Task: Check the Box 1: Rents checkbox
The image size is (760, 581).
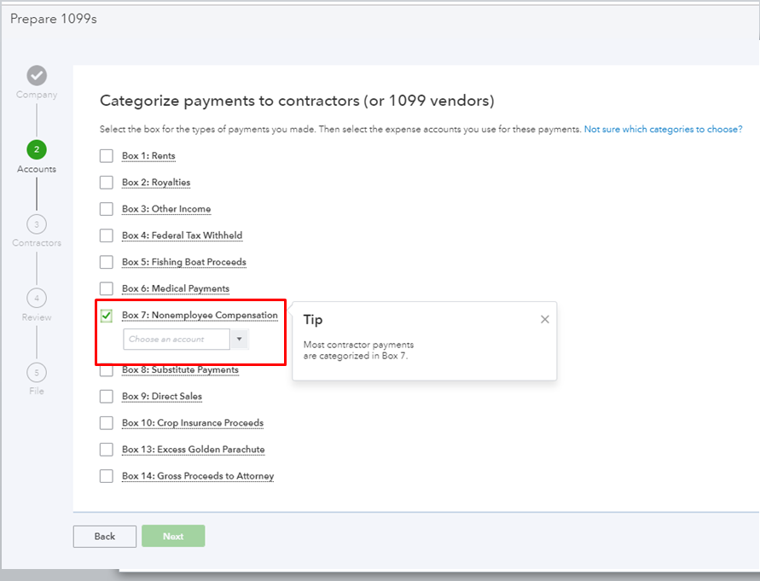Action: coord(107,156)
